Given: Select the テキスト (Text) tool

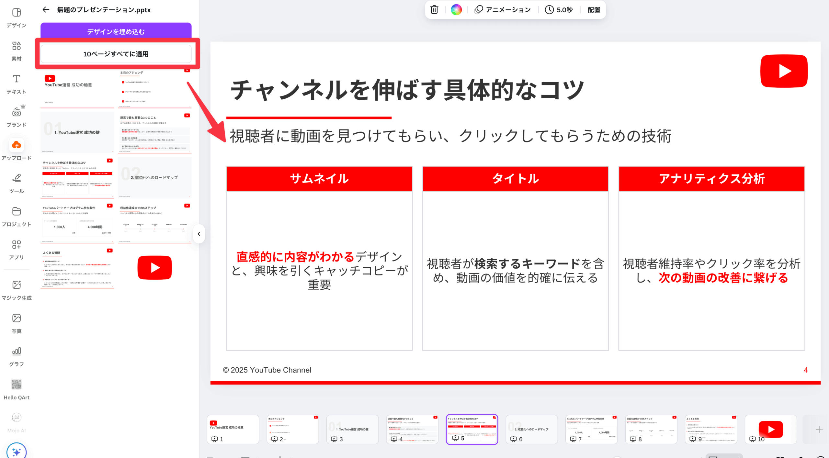Looking at the screenshot, I should 16,84.
